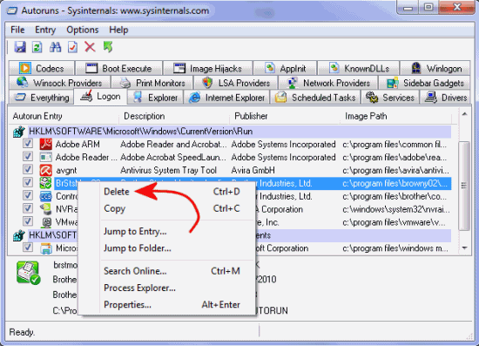Uncheck the Adobe ARM checkbox
This screenshot has height=346, width=479.
pyautogui.click(x=28, y=143)
